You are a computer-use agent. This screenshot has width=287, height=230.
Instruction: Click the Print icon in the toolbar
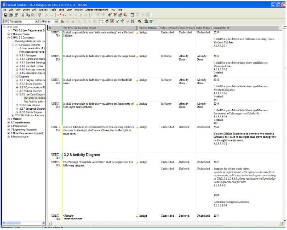click(11, 15)
